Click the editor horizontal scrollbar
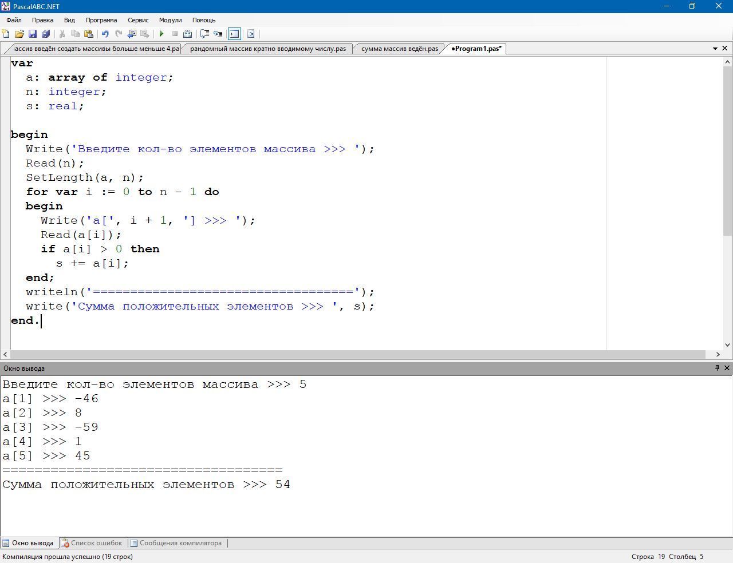 (x=358, y=355)
